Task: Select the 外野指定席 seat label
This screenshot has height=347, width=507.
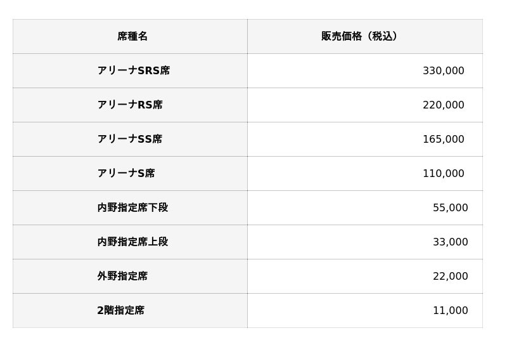Action: 122,277
